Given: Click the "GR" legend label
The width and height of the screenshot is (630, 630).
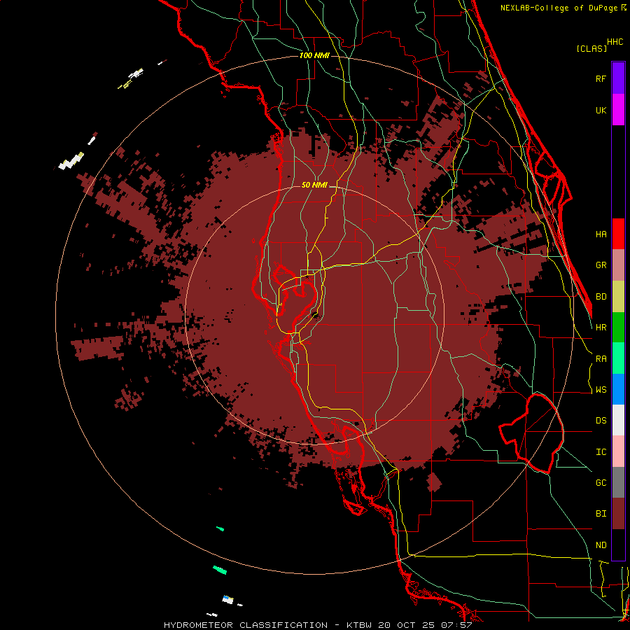Looking at the screenshot, I should coord(601,265).
